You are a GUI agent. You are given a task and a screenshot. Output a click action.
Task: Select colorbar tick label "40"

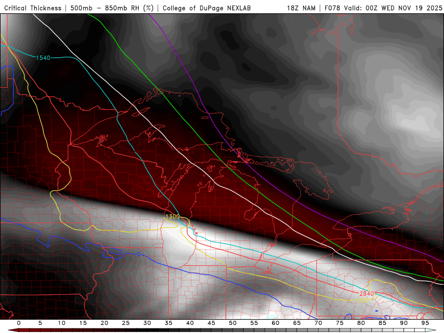pyautogui.click(x=190, y=323)
